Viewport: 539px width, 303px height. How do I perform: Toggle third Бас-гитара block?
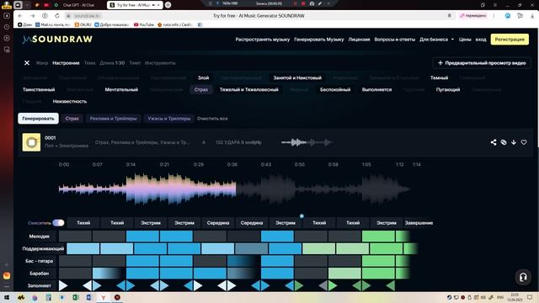(x=142, y=261)
